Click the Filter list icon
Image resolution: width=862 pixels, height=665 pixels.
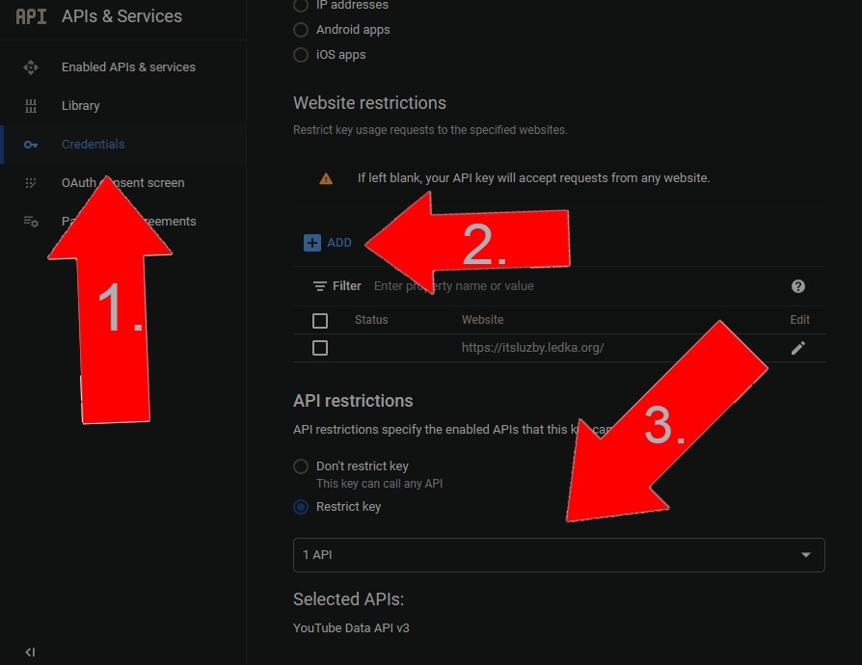(x=320, y=286)
